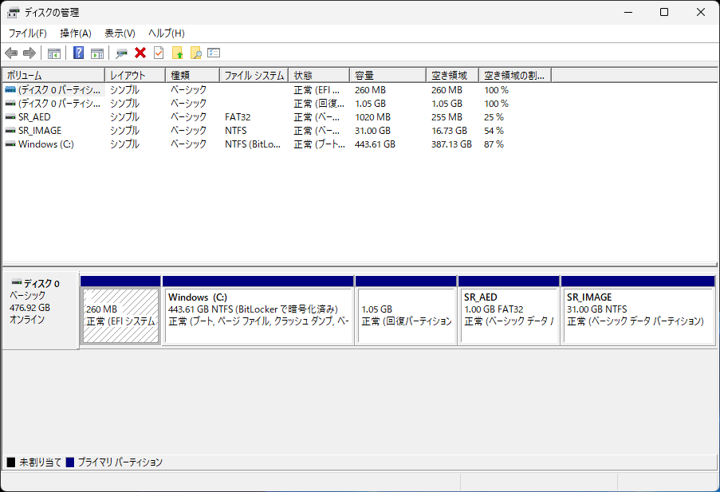Click the Back arrow toolbar icon
Viewport: 720px width, 492px height.
click(x=11, y=53)
